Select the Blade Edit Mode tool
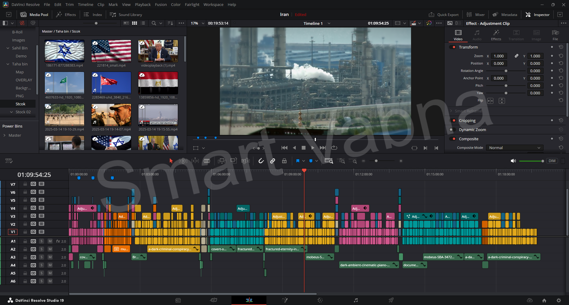 pos(207,161)
